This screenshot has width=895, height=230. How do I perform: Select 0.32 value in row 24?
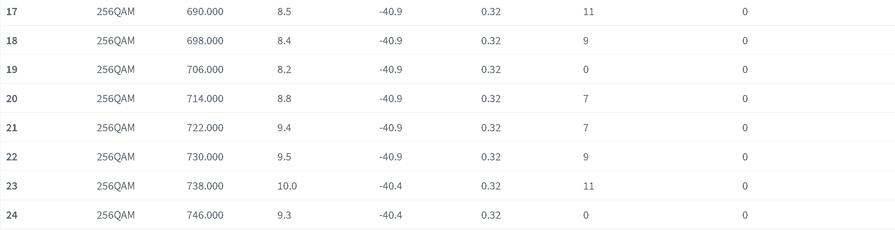point(491,215)
